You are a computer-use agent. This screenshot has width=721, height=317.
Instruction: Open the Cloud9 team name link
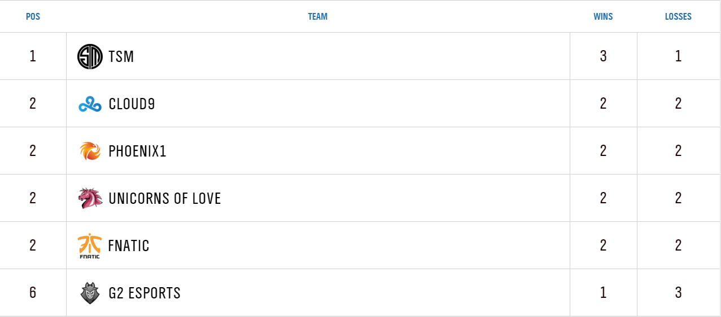click(x=132, y=104)
